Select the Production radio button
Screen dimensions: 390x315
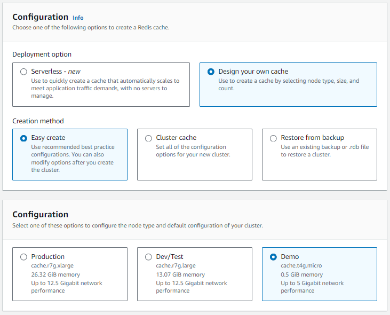23,257
